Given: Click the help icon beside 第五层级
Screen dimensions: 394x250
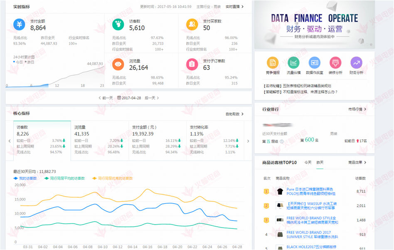Looking at the screenshot, I should click(x=281, y=141).
